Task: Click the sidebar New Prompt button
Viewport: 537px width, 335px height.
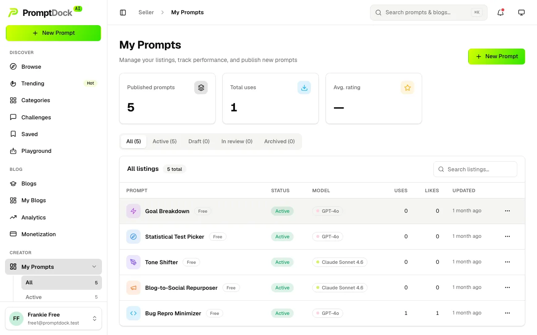Action: (x=53, y=33)
